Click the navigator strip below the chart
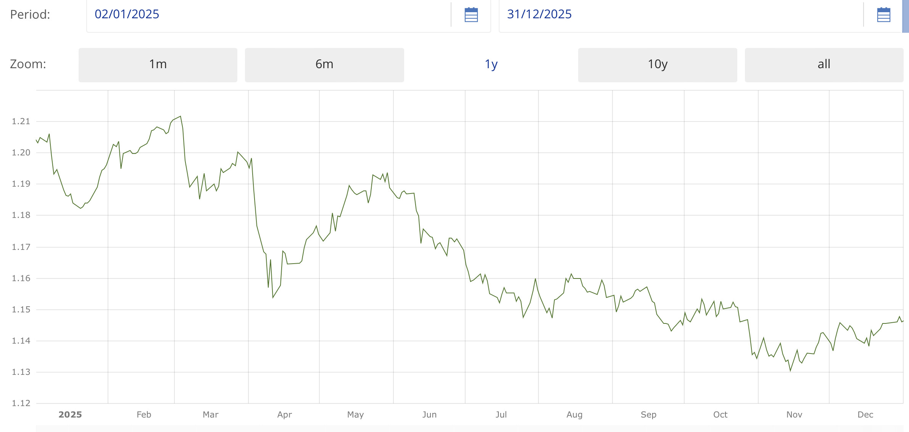 point(469,429)
